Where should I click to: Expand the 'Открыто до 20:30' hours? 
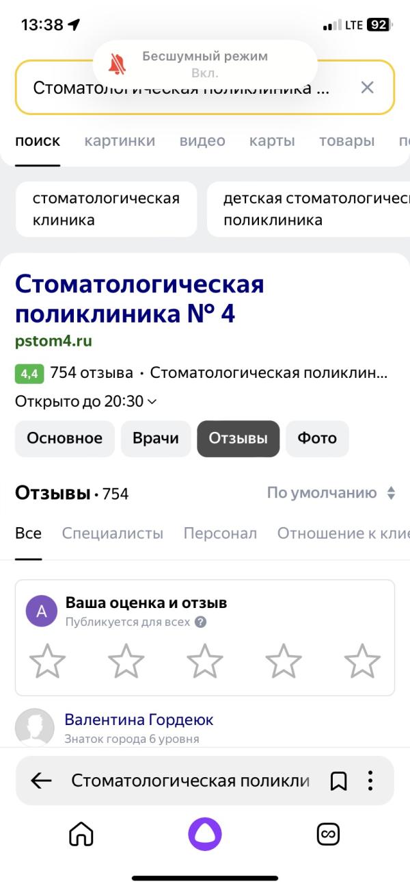86,401
